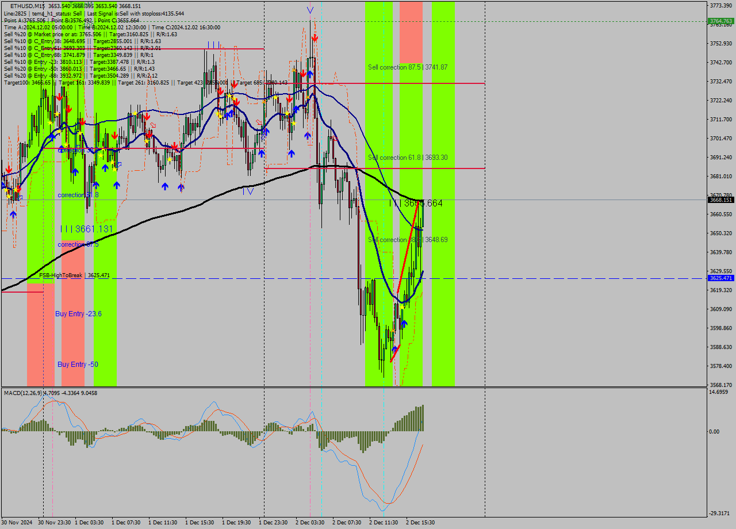Click 'FSB-HighToBreak | 3625.471' line label
Screen dimensions: 736x529
74,275
